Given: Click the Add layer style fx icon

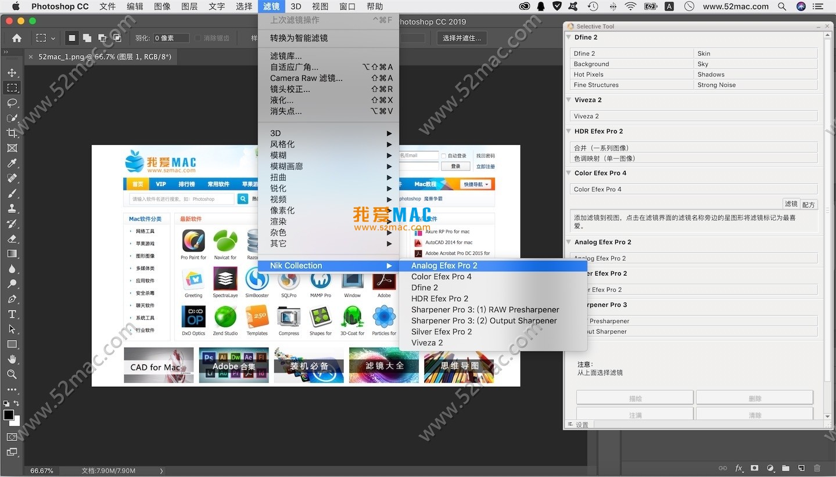Looking at the screenshot, I should (x=739, y=468).
